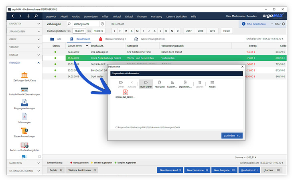Click the filter settings gear icon
Screen dimensions: 294x182
tap(283, 24)
